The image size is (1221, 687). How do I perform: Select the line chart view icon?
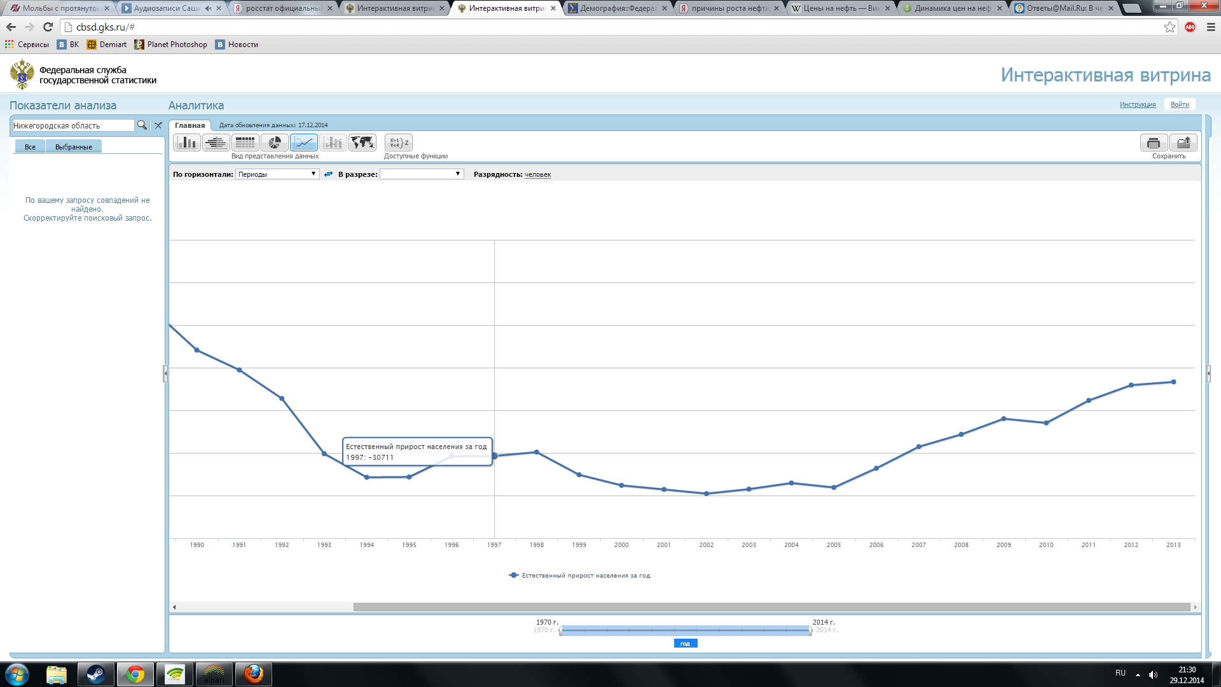click(x=304, y=142)
